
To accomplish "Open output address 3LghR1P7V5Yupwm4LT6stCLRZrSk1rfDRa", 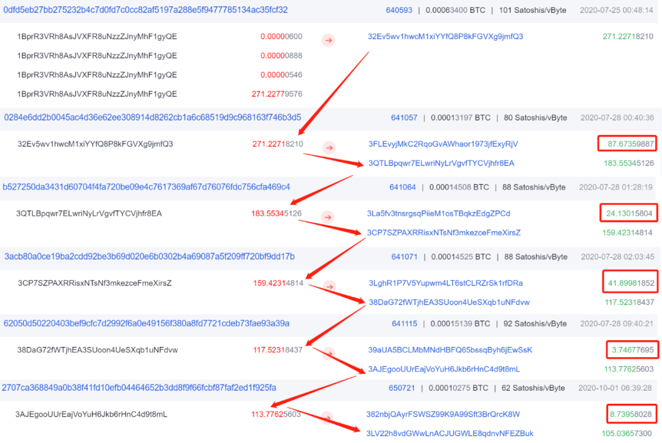I will point(446,284).
